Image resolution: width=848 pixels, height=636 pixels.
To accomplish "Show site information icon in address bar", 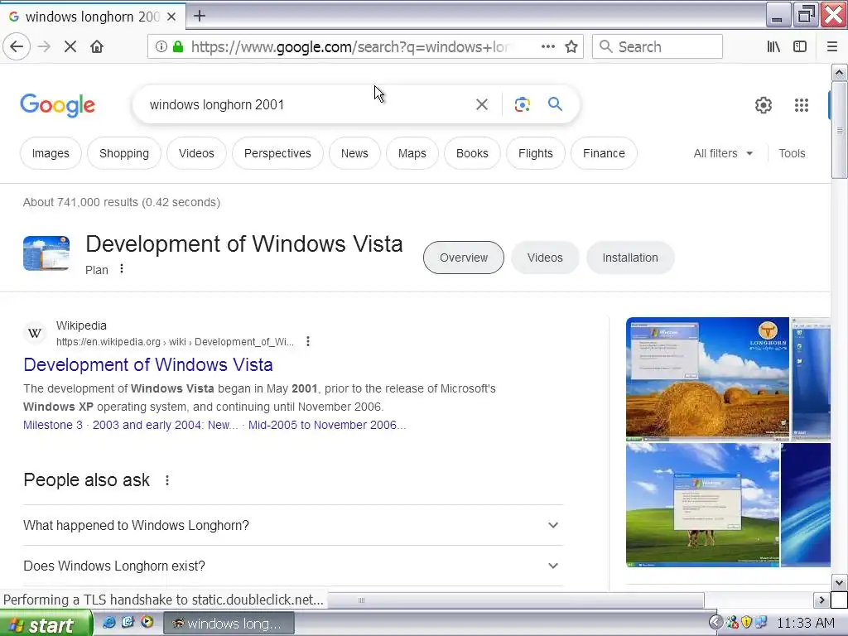I will 161,46.
